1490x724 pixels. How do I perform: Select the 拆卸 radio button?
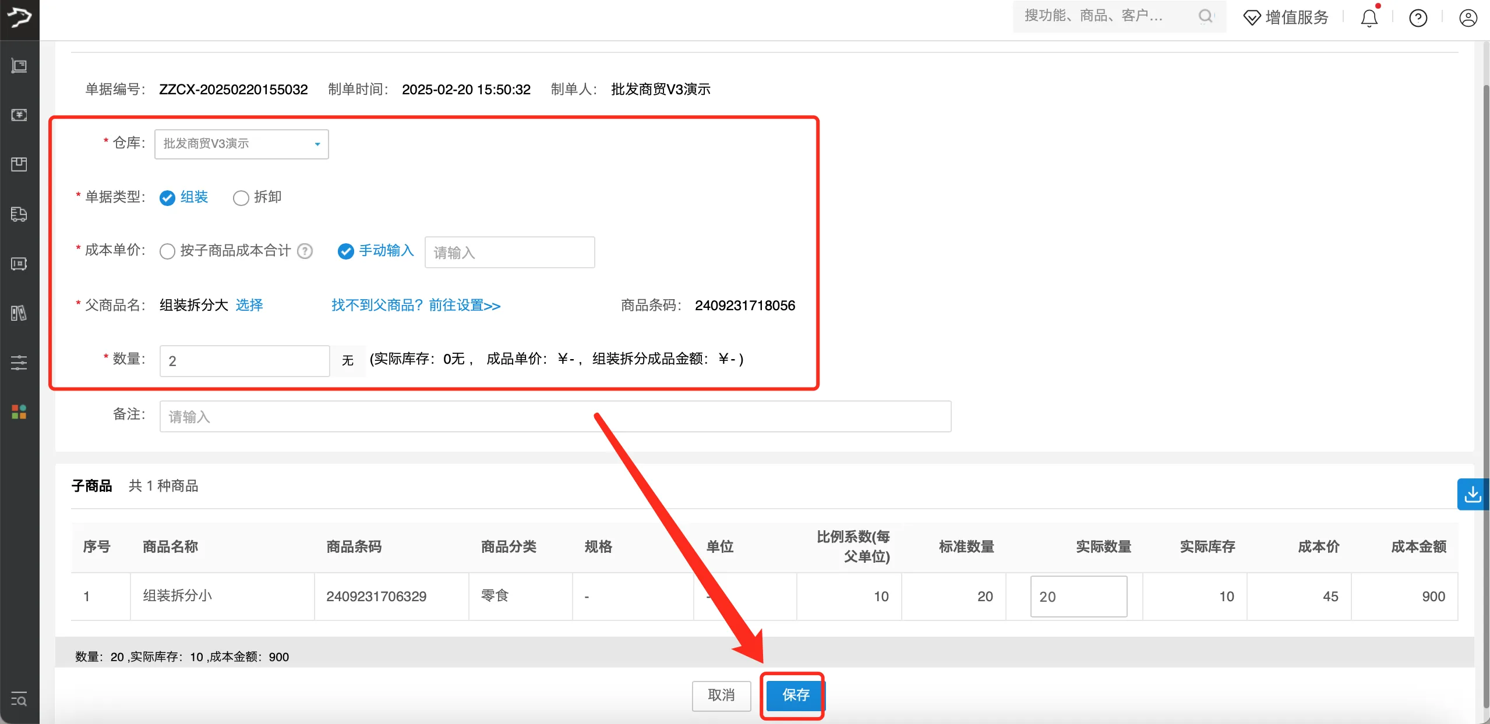pyautogui.click(x=240, y=197)
